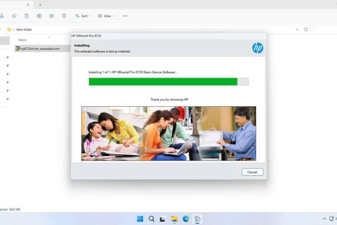
Task: Refresh the folder view with the refresh icon
Action: pyautogui.click(x=305, y=29)
